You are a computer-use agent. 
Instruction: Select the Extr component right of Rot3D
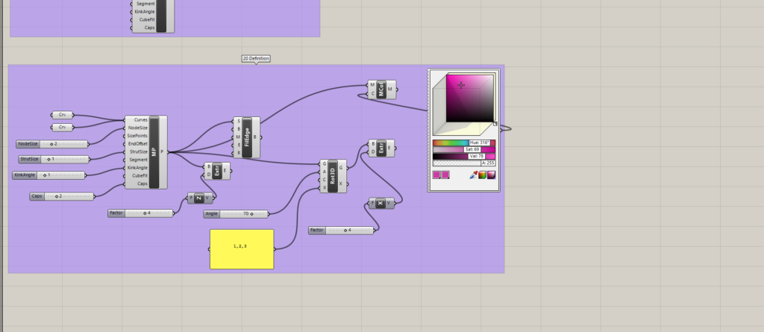point(381,148)
